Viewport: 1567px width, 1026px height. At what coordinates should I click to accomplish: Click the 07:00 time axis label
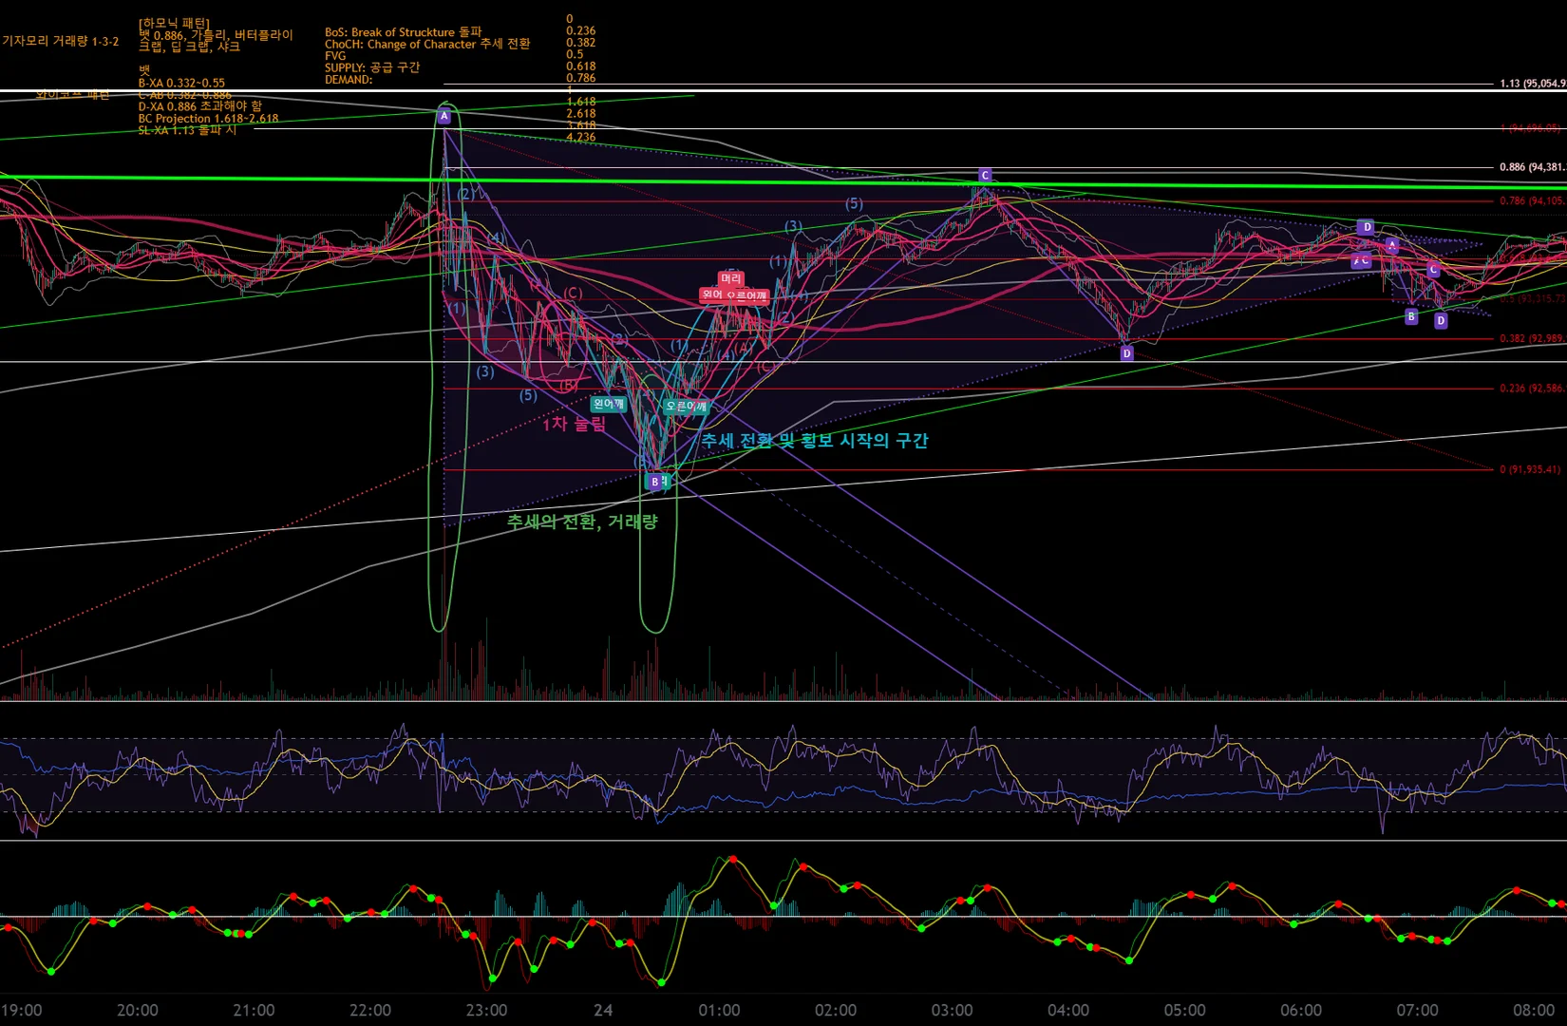coord(1417,1010)
